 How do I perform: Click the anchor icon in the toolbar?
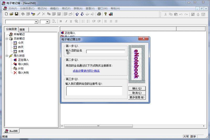coord(198,14)
